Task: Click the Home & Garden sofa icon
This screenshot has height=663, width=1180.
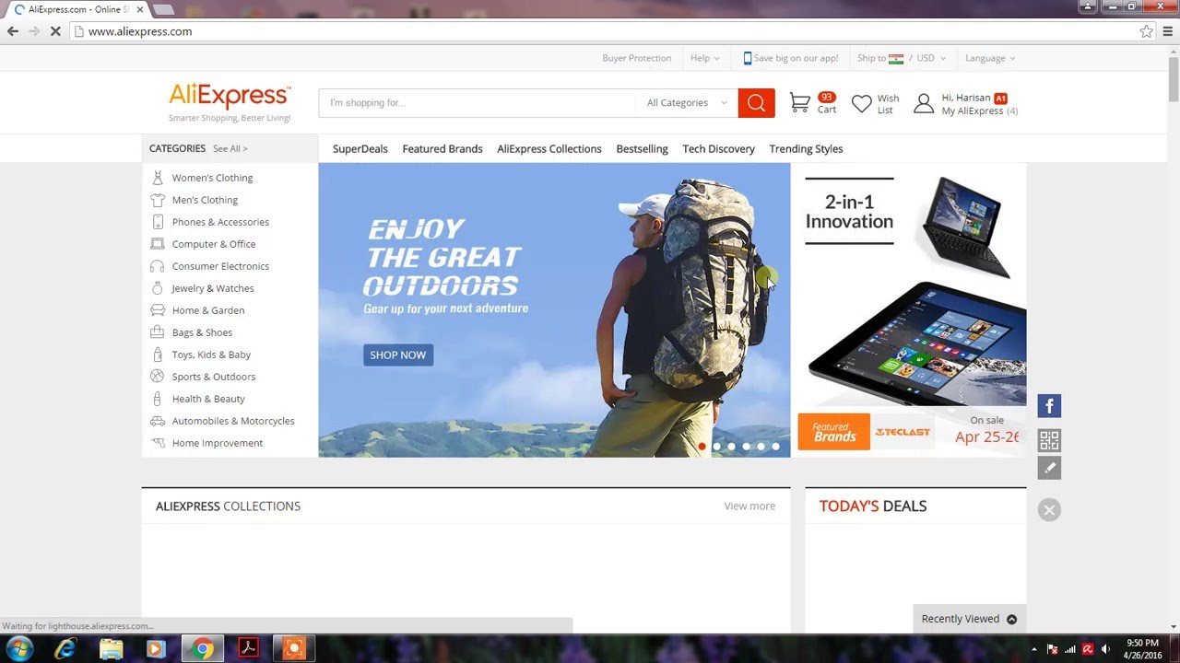Action: click(x=158, y=310)
